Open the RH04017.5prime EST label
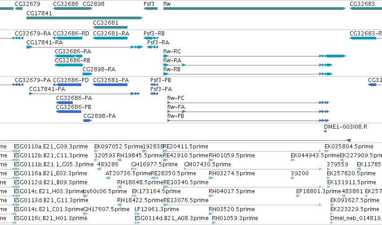 pos(232,191)
